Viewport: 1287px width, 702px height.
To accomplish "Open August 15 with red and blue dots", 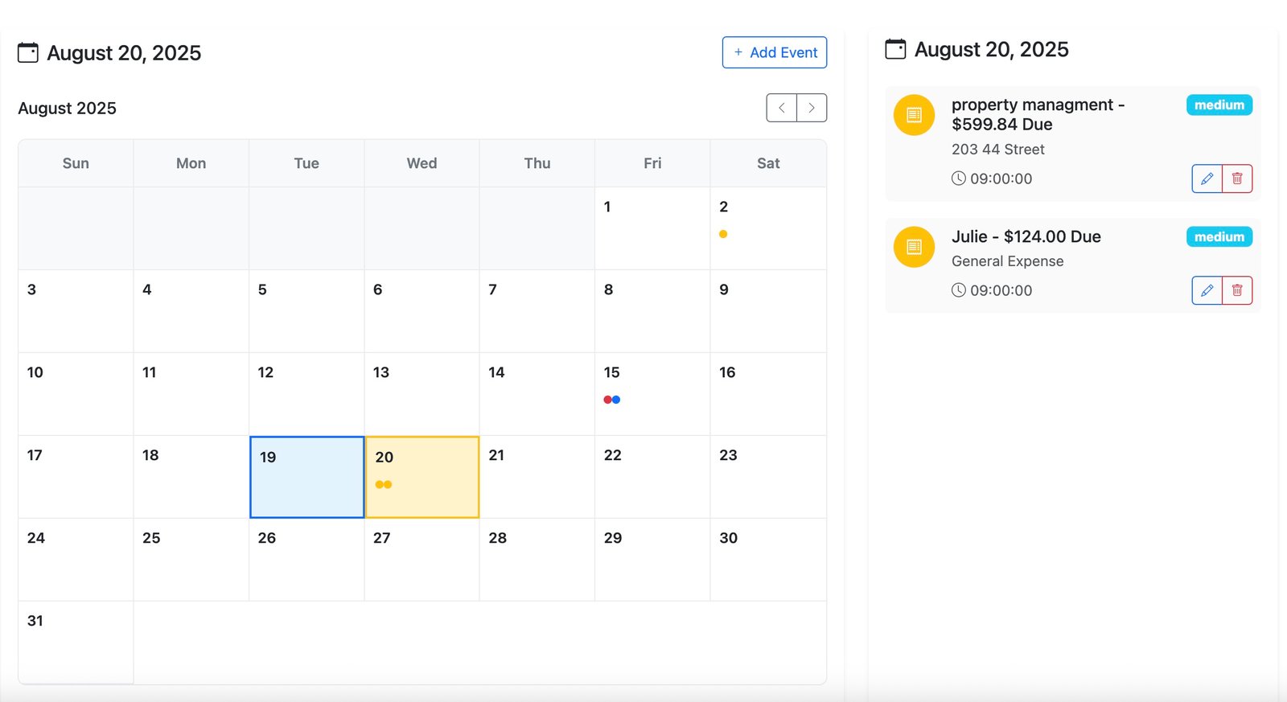I will click(x=652, y=394).
